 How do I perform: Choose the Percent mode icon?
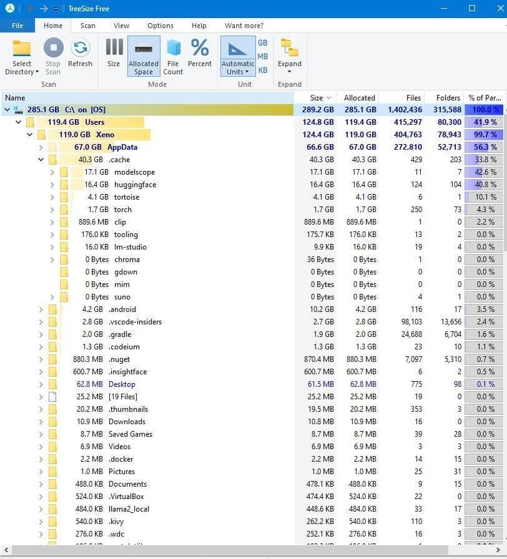coord(200,49)
